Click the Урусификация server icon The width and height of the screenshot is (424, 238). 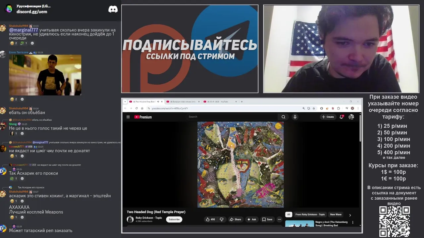pyautogui.click(x=9, y=9)
